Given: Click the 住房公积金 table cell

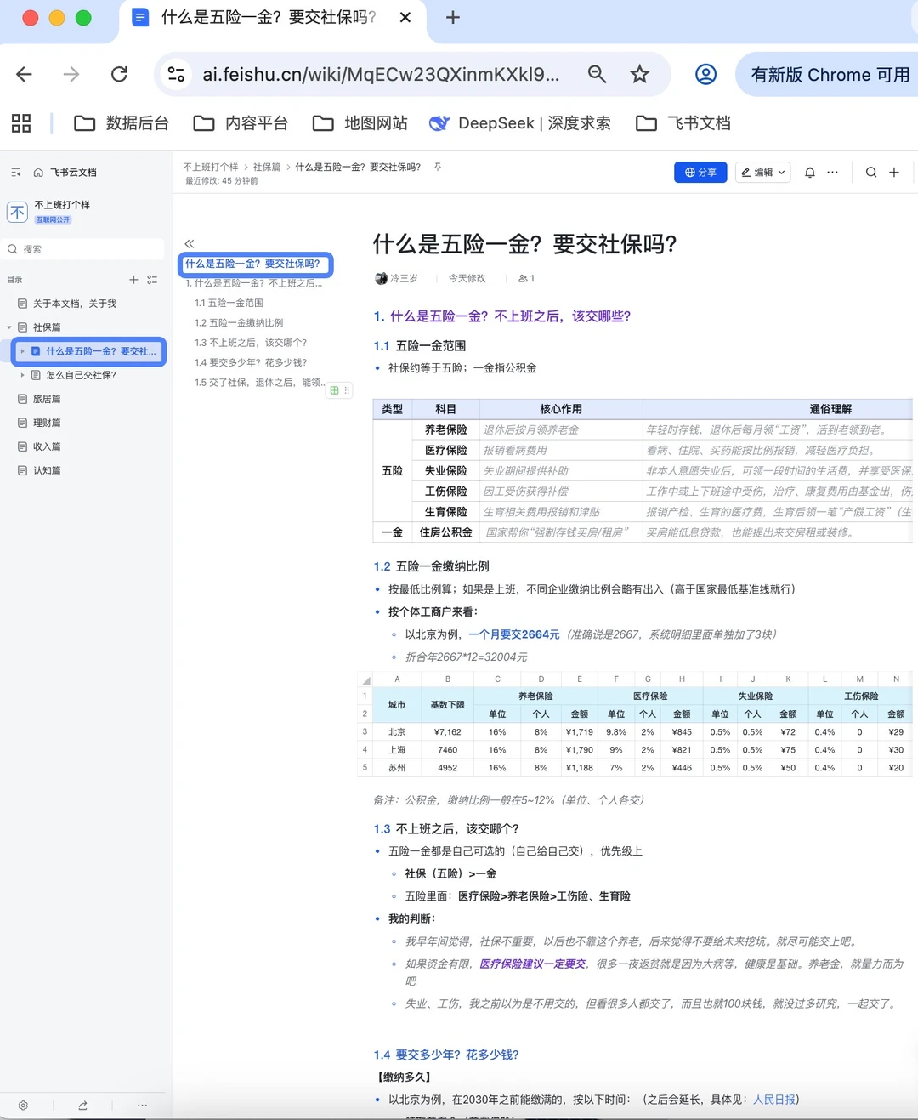Looking at the screenshot, I should coord(445,532).
